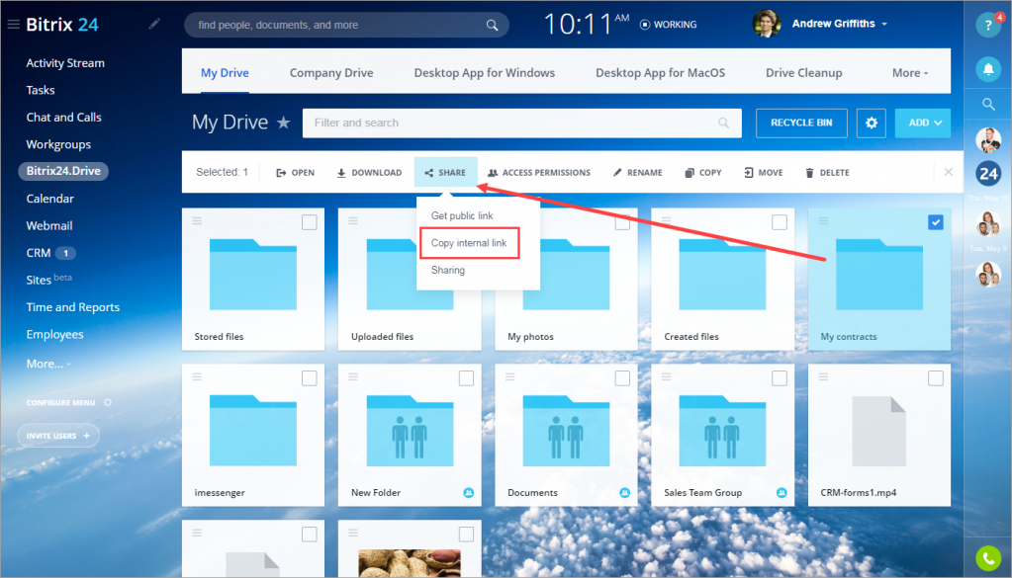Choose Sharing from share menu

click(448, 270)
